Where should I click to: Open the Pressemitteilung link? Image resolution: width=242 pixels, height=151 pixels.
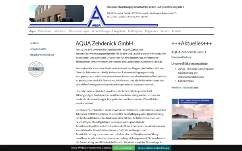pyautogui.click(x=181, y=57)
